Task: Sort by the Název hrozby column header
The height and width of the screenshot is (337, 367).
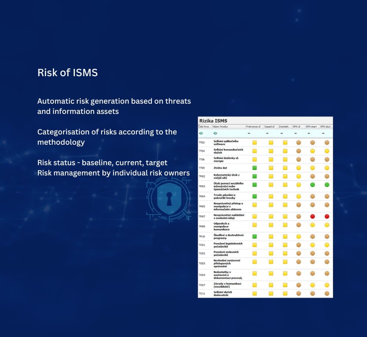Action: (x=228, y=127)
